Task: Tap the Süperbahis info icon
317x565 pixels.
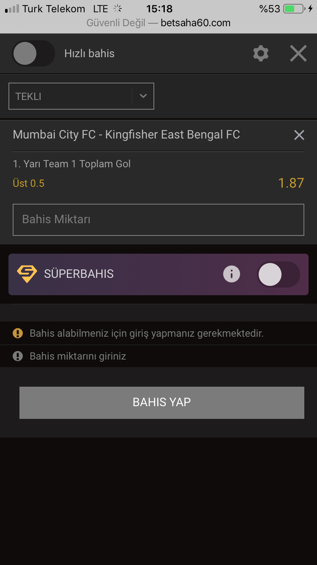Action: pos(232,274)
